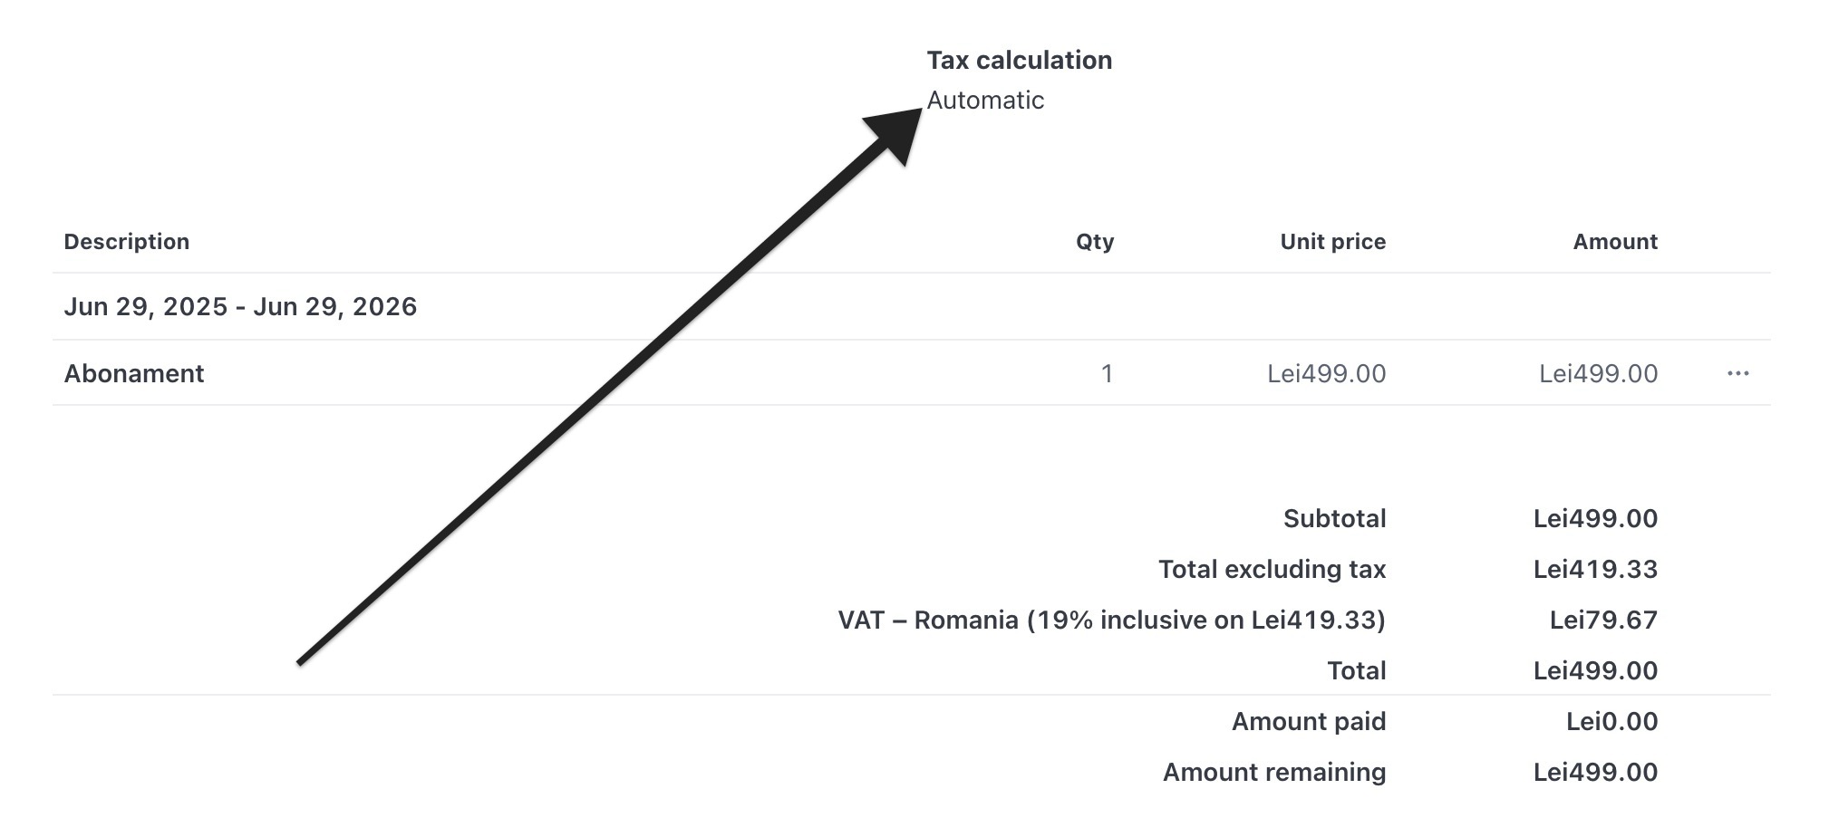Click the Lei499.00 unit price
Screen dimensions: 1829x837
click(x=1326, y=372)
